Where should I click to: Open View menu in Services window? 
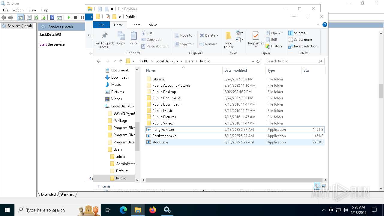32,10
